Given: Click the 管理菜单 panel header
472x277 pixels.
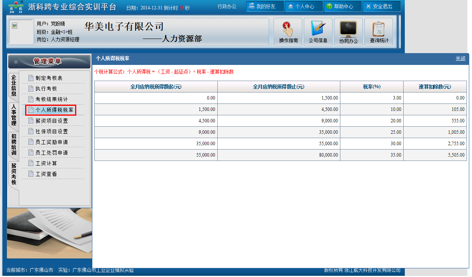Looking at the screenshot, I should pyautogui.click(x=49, y=61).
